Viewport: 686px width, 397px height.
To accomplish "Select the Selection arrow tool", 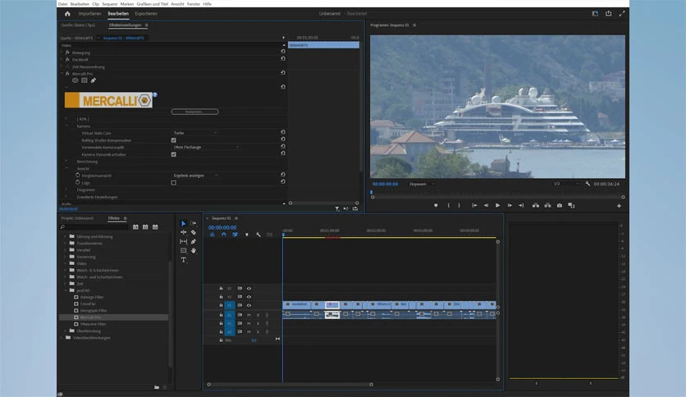I will click(x=183, y=223).
